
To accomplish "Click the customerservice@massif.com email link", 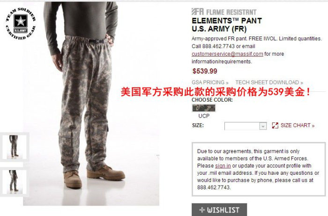I will [227, 54].
